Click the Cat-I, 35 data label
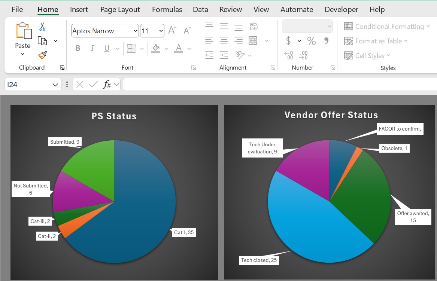Image resolution: width=437 pixels, height=281 pixels. pyautogui.click(x=184, y=232)
